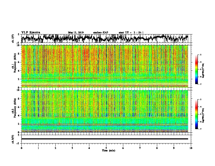Click time axis tick label '0'

click(x=21, y=148)
